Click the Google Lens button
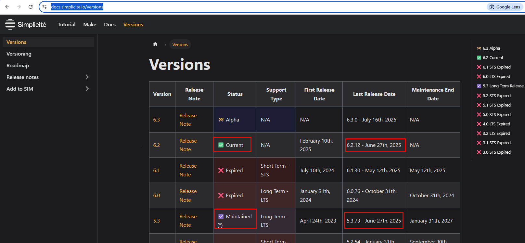525x243 pixels. (505, 7)
